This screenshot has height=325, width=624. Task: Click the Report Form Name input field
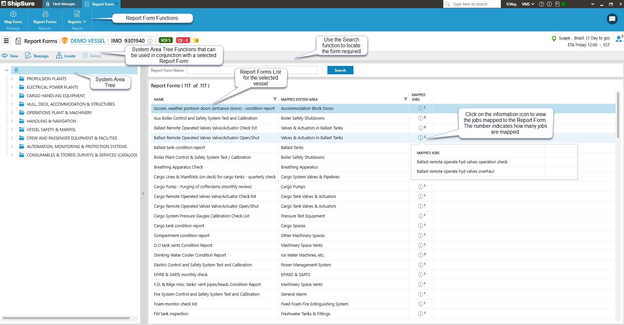(x=252, y=70)
